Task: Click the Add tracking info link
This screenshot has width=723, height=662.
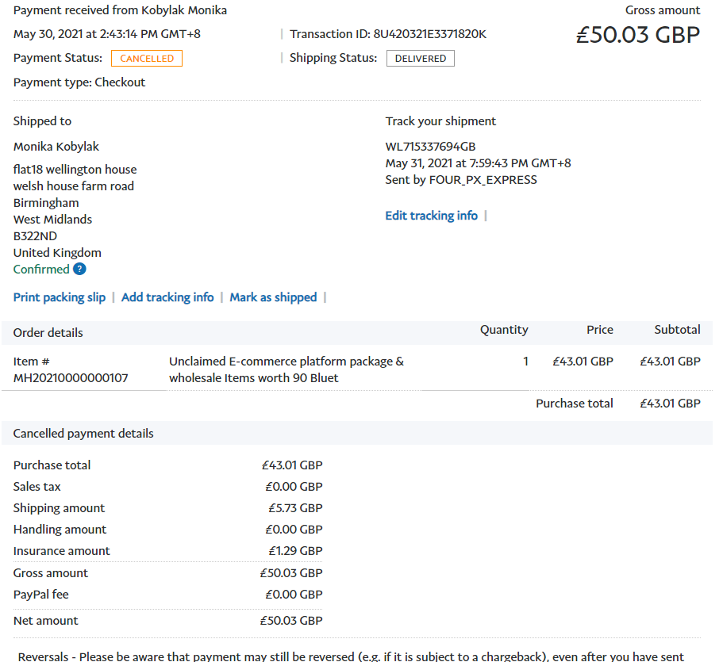Action: click(x=167, y=297)
